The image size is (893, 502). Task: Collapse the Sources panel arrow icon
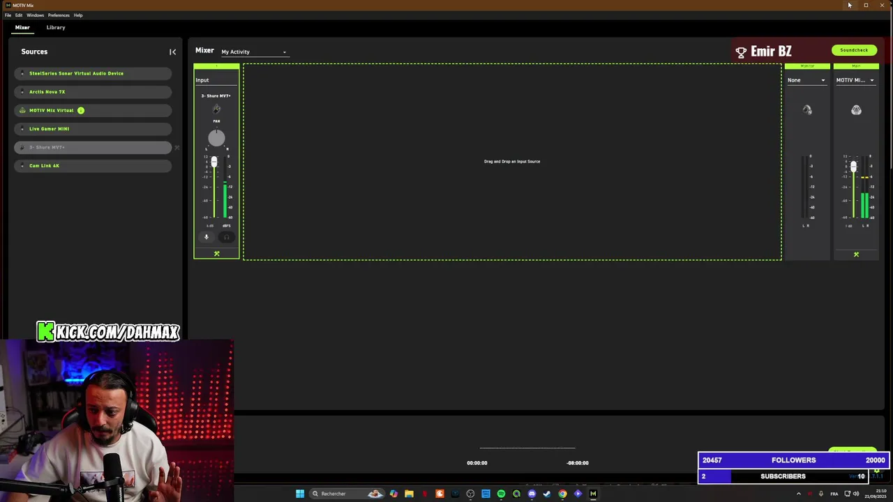(172, 52)
